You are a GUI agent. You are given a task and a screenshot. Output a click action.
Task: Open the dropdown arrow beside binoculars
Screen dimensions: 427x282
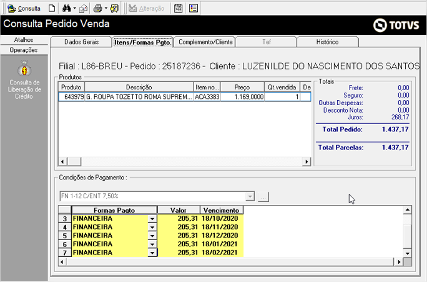click(75, 9)
